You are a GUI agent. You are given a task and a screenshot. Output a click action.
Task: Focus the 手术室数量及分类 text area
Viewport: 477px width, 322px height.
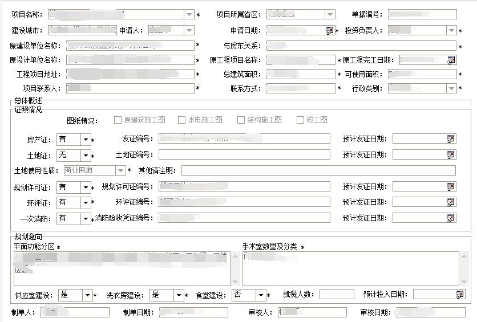(350, 268)
